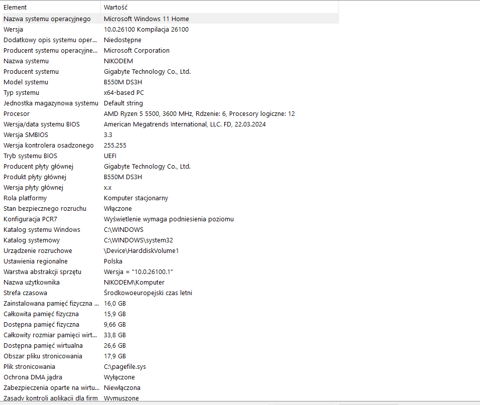Select the 'Konfiguracja PCR7' label
The height and width of the screenshot is (405, 480).
click(30, 219)
